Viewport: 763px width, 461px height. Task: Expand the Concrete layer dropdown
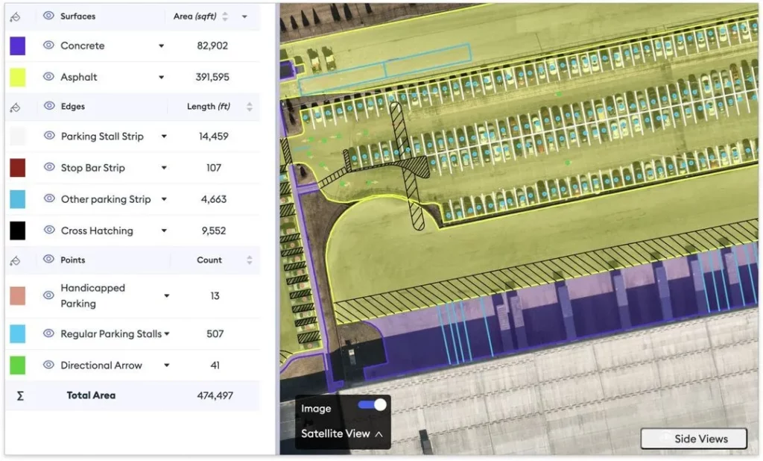point(161,46)
